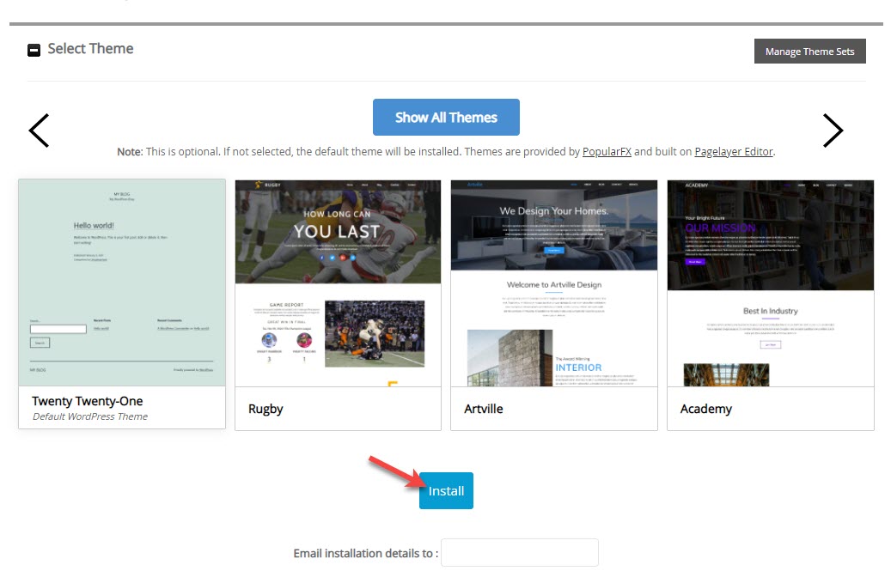Click the Select Theme heading text

tap(90, 49)
